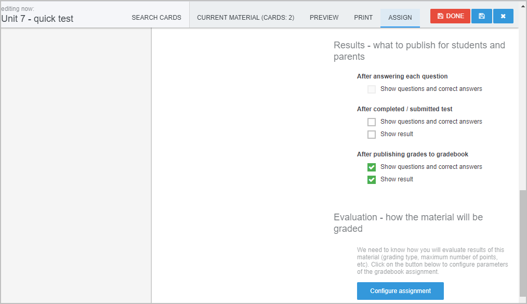527x304 pixels.
Task: Click the red DONE button
Action: point(450,16)
